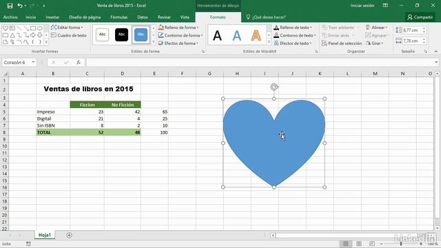The image size is (441, 248).
Task: Select the triangle shape in shapes gallery
Action: click(x=12, y=35)
